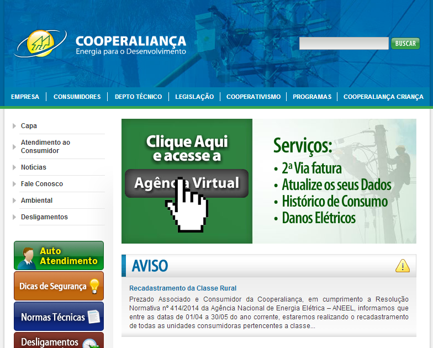
Task: Focus the search text field
Action: click(x=344, y=43)
